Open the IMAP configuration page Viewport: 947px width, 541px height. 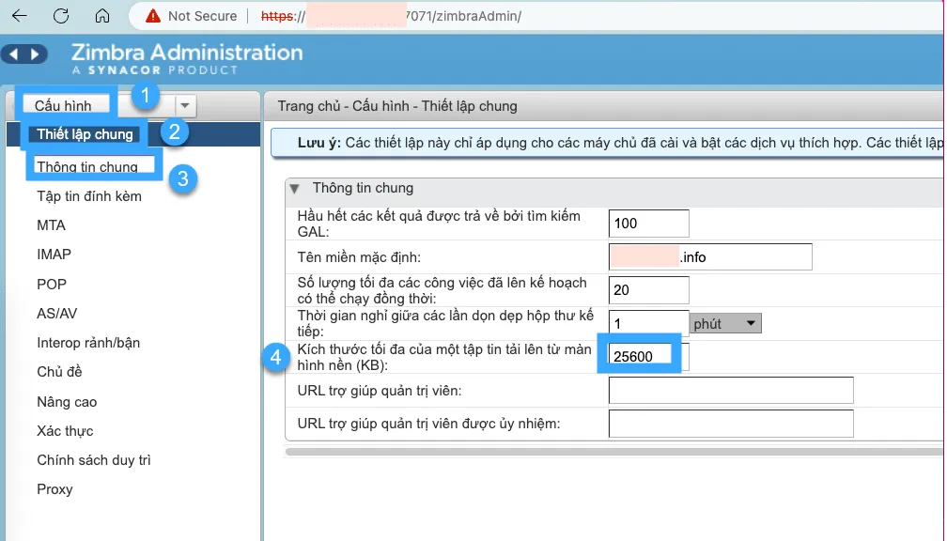55,255
